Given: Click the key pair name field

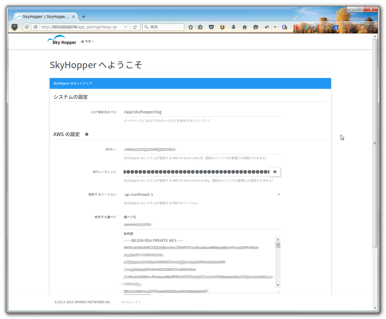Looking at the screenshot, I should (202, 225).
